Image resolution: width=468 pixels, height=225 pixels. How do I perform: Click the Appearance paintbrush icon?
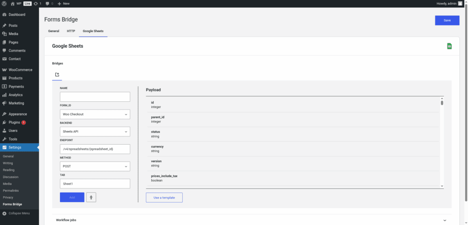coord(4,114)
